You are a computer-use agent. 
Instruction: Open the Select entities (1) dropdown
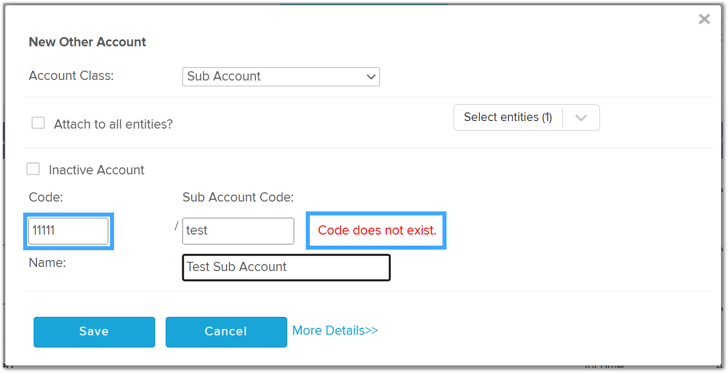[x=526, y=118]
